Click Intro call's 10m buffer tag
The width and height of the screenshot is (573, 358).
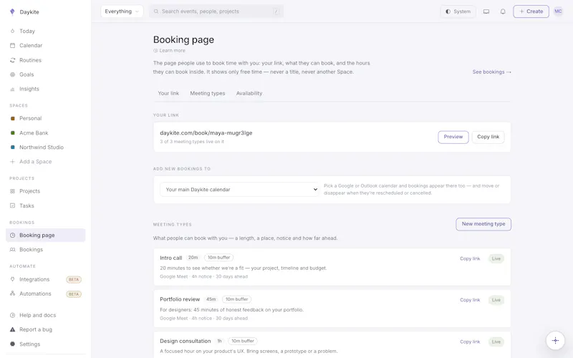219,258
